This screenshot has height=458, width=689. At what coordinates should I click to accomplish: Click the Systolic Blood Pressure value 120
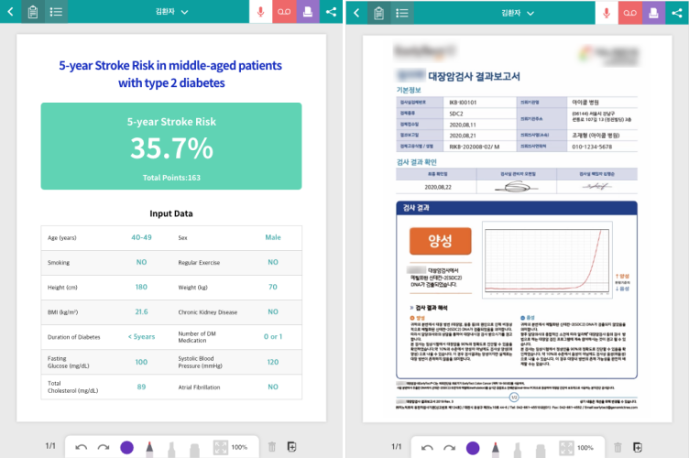coord(273,362)
